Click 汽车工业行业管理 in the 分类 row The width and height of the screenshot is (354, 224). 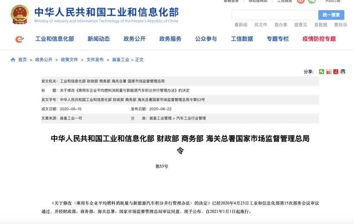[x=191, y=118]
